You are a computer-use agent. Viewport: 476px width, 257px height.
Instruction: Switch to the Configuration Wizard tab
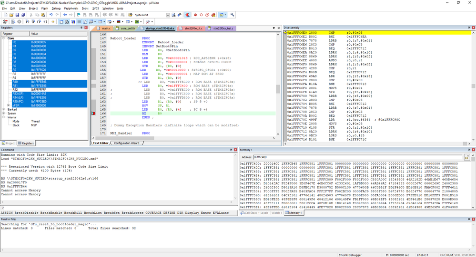click(x=127, y=143)
